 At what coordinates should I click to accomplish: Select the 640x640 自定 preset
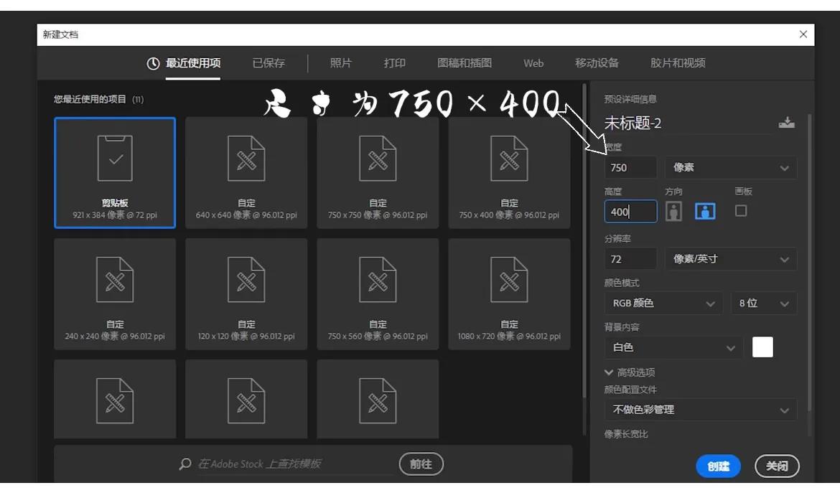(246, 172)
